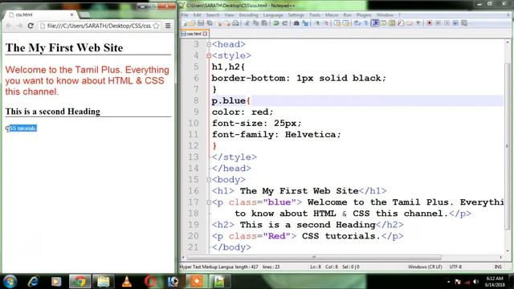
Task: Click the 'p.blue{' selector on line 8
Action: point(231,101)
